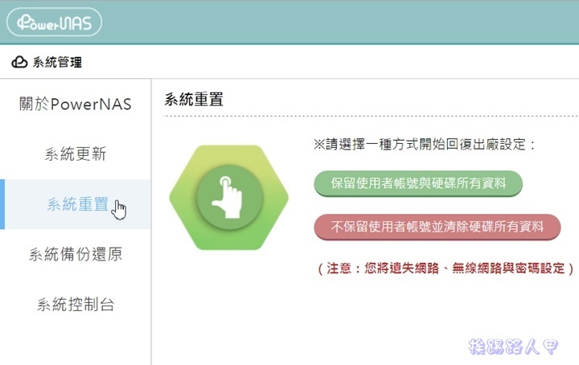Click the red 注意 warning text
This screenshot has width=579, height=365.
(446, 269)
